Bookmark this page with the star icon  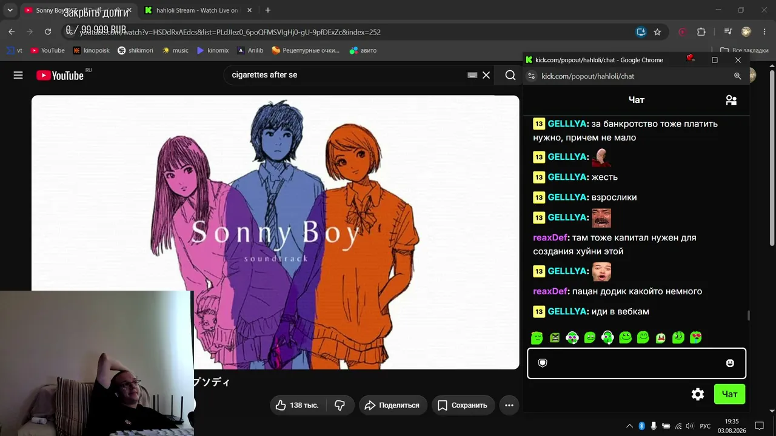tap(657, 32)
